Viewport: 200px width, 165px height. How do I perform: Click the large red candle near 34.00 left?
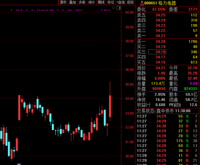pyautogui.click(x=19, y=108)
